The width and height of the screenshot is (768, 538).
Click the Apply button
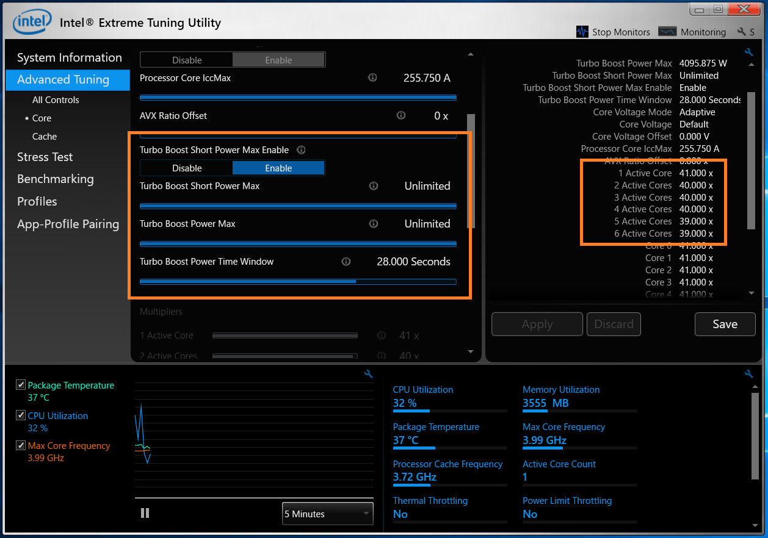point(537,324)
